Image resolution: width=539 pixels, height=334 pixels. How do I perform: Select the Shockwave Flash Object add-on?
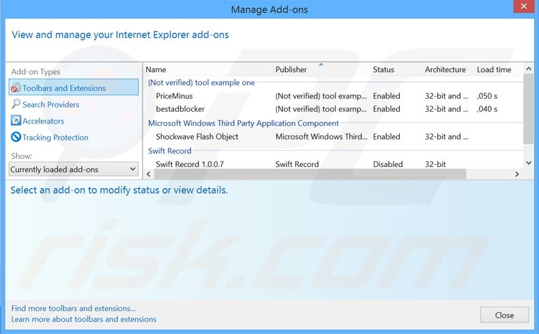[197, 136]
